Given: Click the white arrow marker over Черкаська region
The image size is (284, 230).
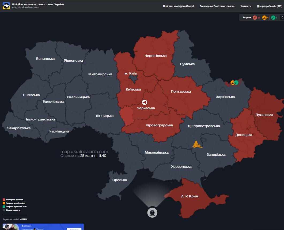Looking at the screenshot, I should point(145,102).
